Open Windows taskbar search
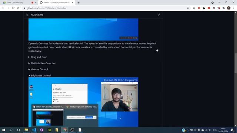The height and width of the screenshot is (133, 237). [x=11, y=130]
